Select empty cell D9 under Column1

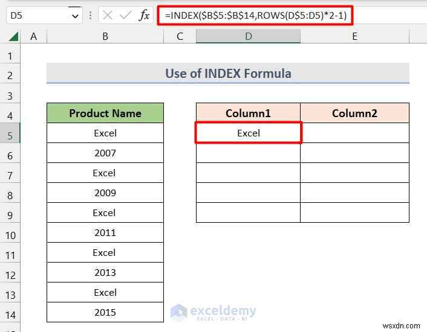click(x=248, y=212)
